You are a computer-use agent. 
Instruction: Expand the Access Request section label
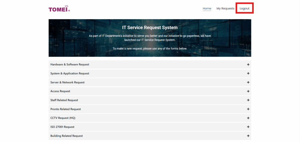tap(60, 91)
